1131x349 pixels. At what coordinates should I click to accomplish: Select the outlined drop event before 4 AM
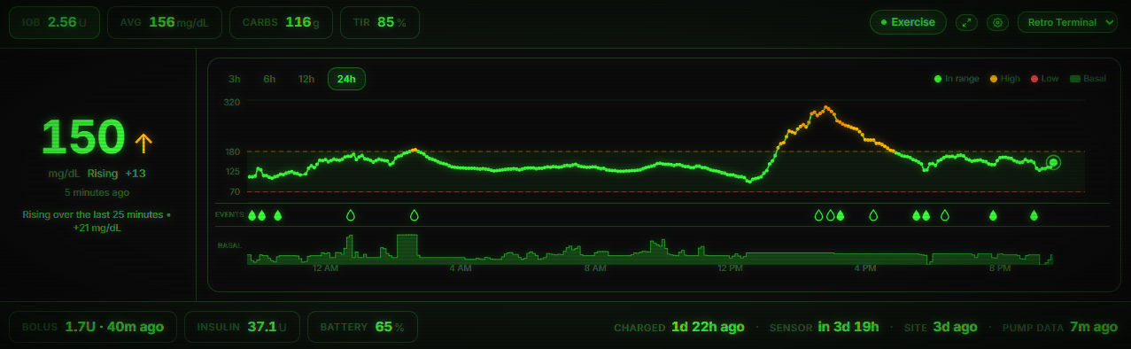(x=414, y=215)
